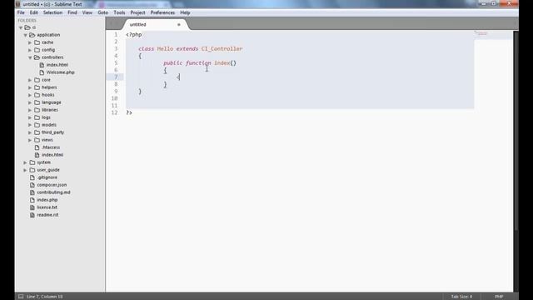The width and height of the screenshot is (533, 300).
Task: Toggle the side panel switcher icon in status bar
Action: [21, 297]
